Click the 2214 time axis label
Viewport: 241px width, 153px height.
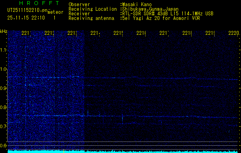(95, 33)
